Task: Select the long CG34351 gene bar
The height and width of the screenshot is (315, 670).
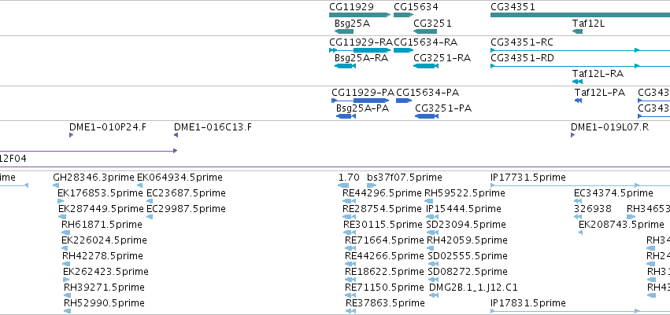Action: pos(580,15)
